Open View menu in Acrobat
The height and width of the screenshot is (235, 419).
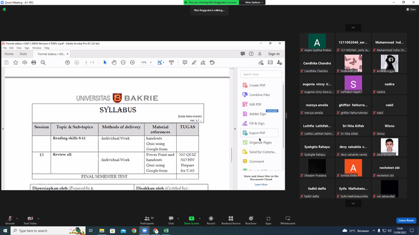tap(19, 48)
